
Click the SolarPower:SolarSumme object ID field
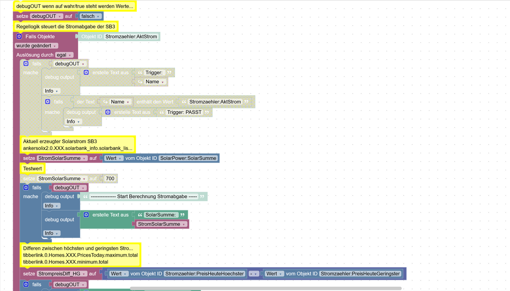(188, 158)
